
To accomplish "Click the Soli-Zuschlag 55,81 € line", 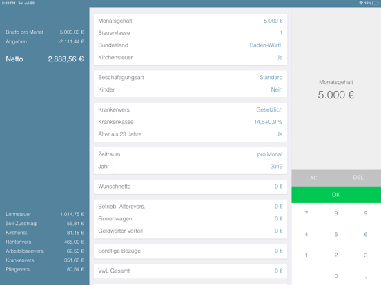I will click(45, 224).
